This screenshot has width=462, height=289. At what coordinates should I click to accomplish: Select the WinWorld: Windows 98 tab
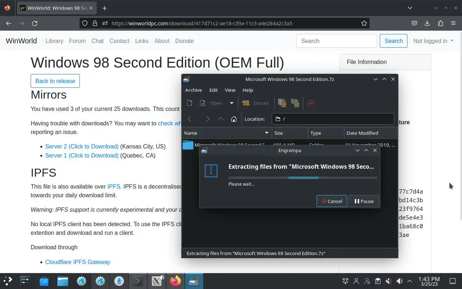point(57,8)
